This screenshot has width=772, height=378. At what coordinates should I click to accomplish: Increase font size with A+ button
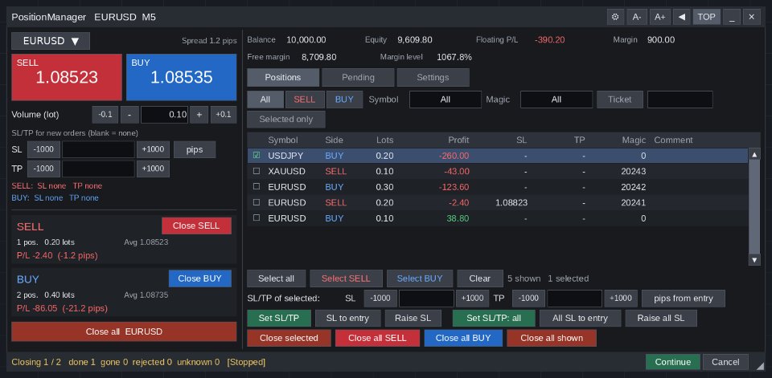[659, 17]
